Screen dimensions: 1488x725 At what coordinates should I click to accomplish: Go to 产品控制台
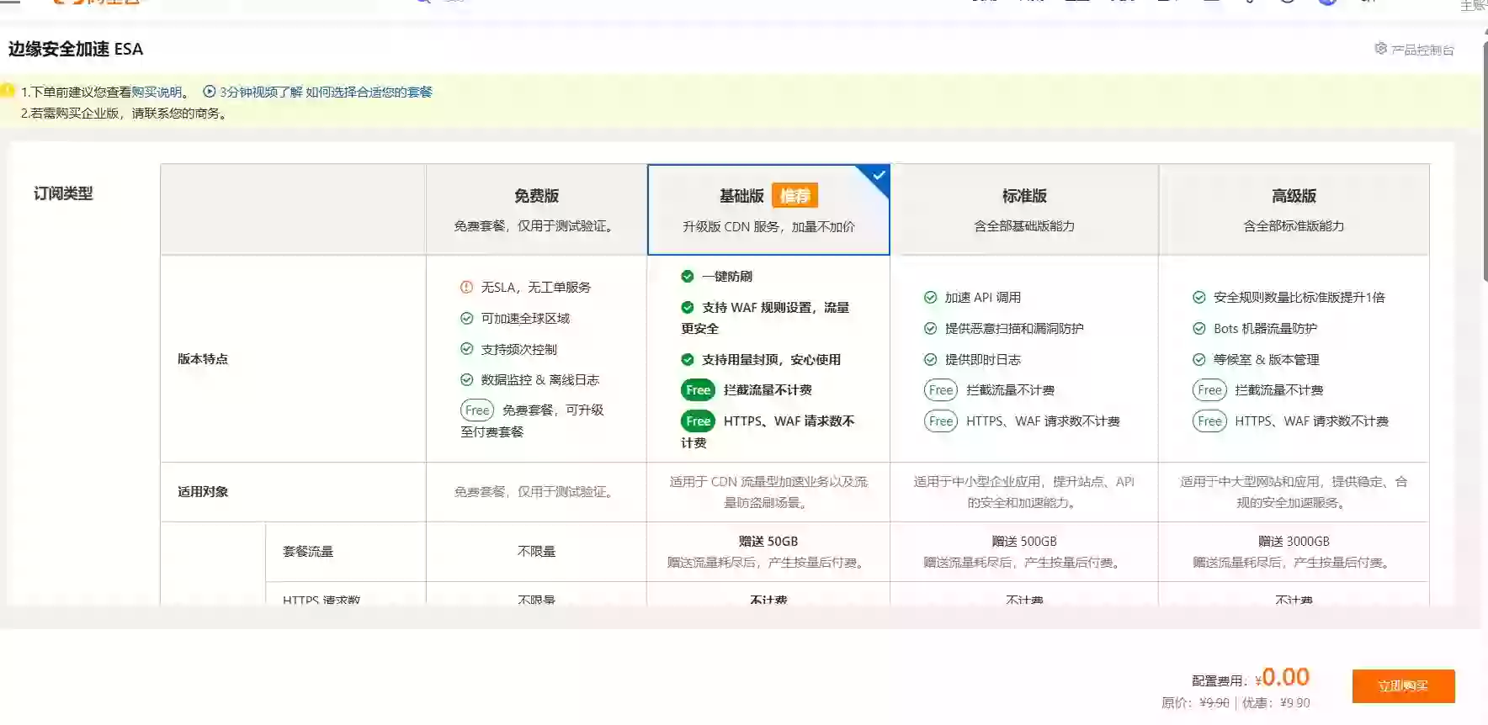[x=1422, y=50]
